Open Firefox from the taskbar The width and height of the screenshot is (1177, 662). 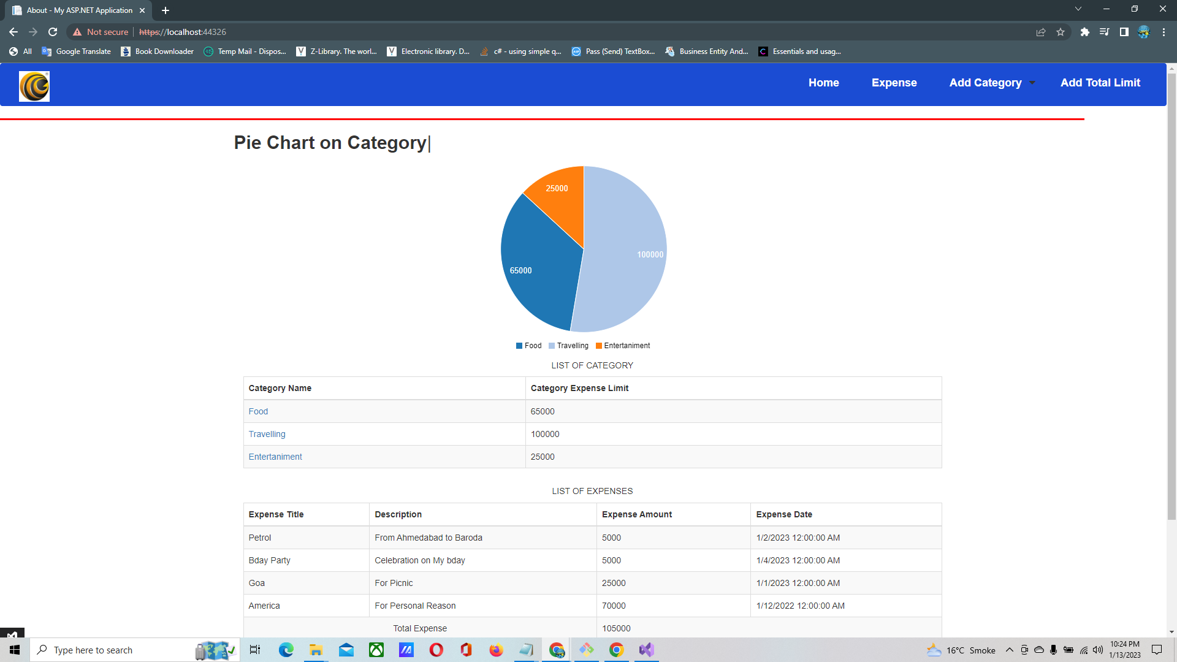pyautogui.click(x=496, y=650)
